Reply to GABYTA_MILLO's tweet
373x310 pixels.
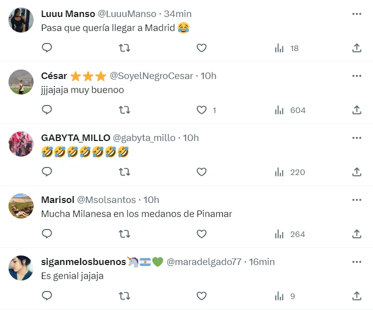click(x=47, y=172)
